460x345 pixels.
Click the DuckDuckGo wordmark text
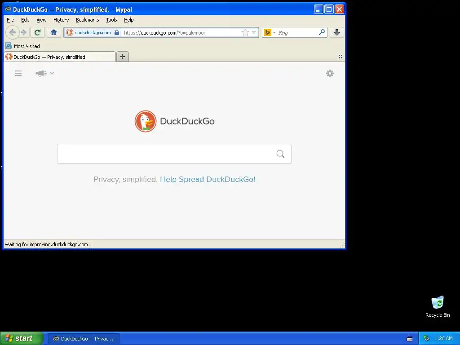(187, 121)
